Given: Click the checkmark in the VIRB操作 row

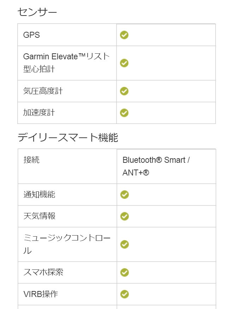Looking at the screenshot, I should click(125, 294).
